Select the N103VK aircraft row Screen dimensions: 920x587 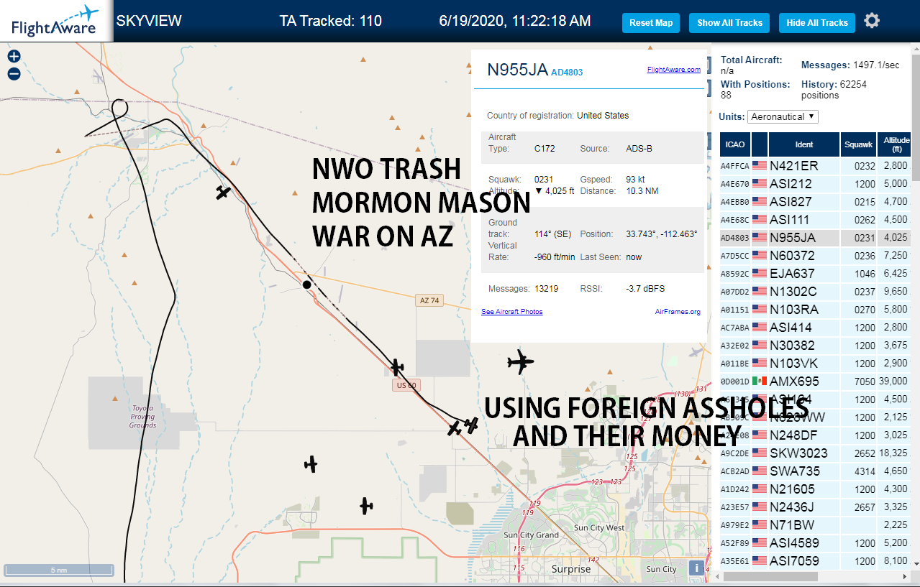click(816, 364)
